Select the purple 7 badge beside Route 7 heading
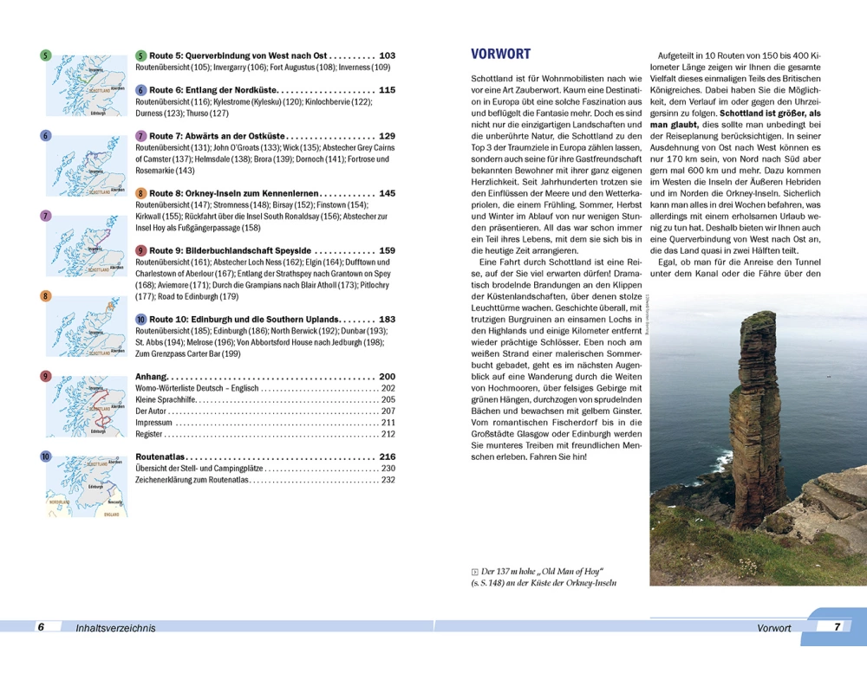The image size is (867, 693). (x=141, y=137)
